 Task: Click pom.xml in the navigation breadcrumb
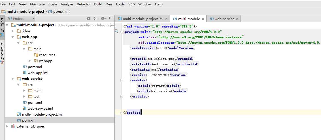tap(60, 11)
